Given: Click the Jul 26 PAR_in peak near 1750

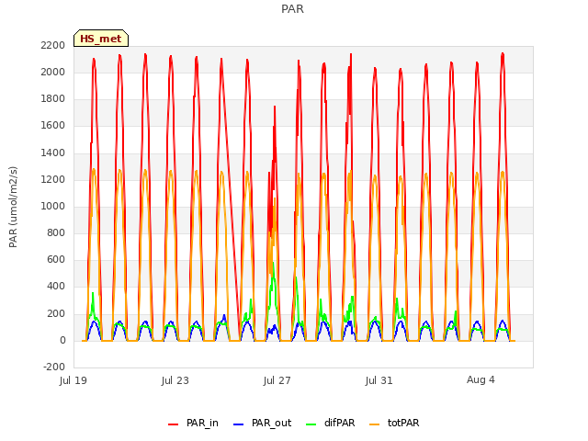Looking at the screenshot, I should tap(275, 107).
